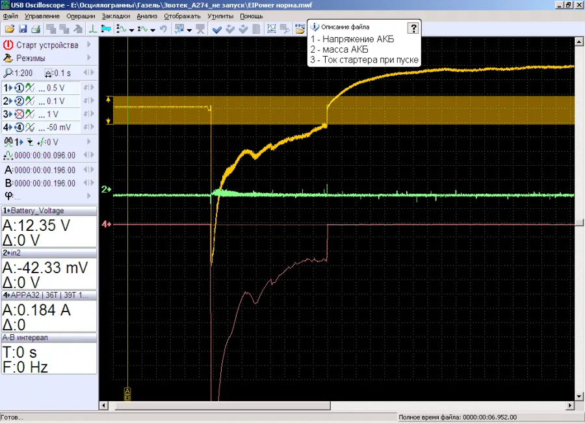585x424 pixels.
Task: Open dropdown next to vertical scale icon
Action: 131,29
